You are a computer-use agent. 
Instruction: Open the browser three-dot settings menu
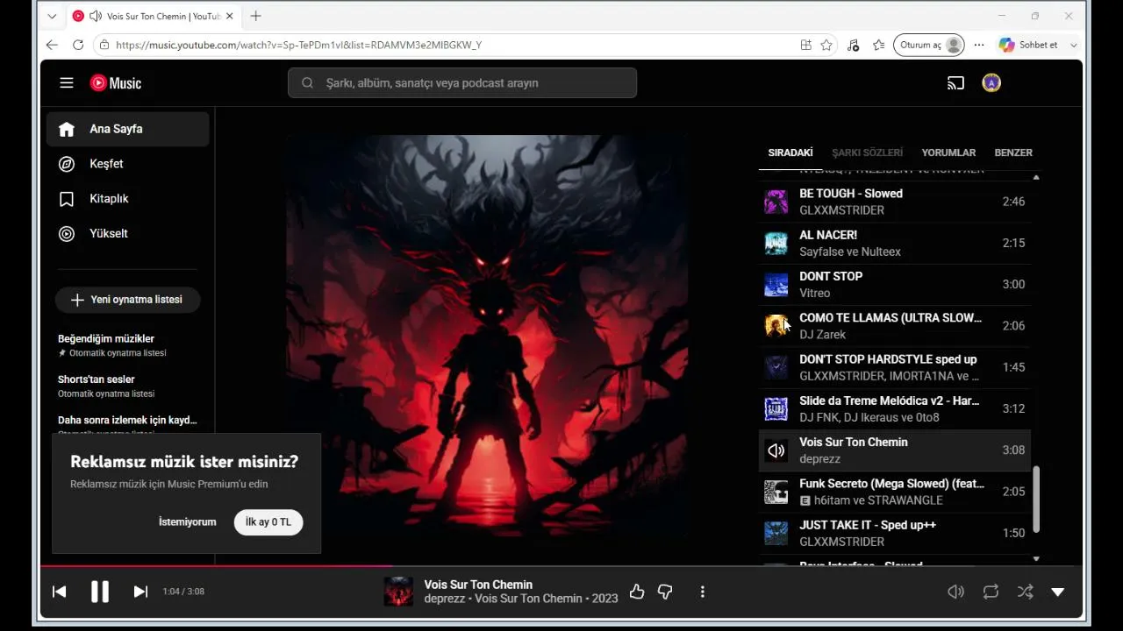pyautogui.click(x=979, y=45)
